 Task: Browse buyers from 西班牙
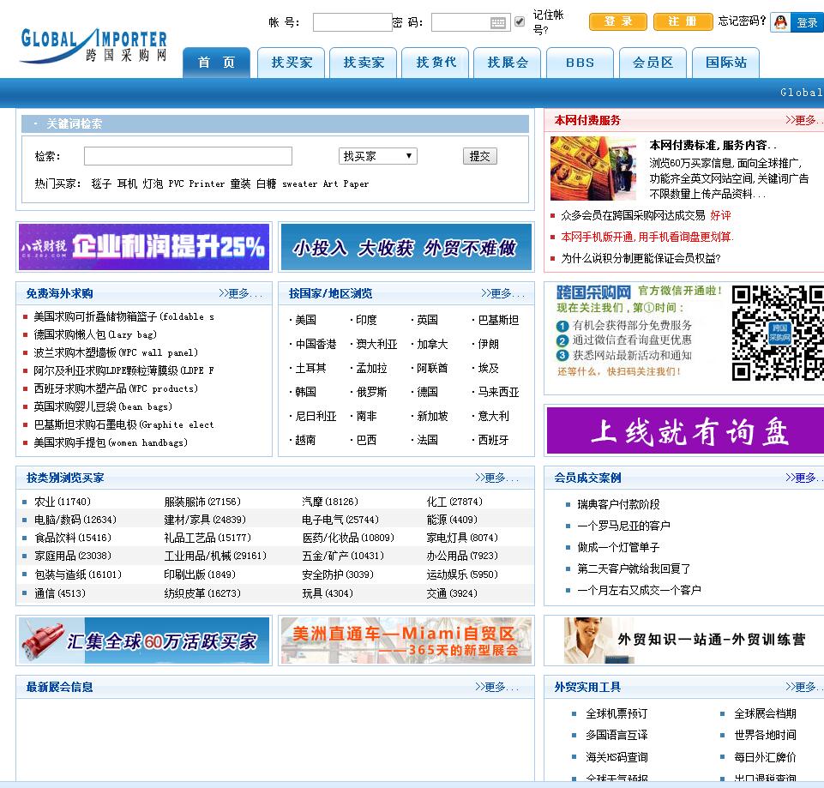coord(493,440)
